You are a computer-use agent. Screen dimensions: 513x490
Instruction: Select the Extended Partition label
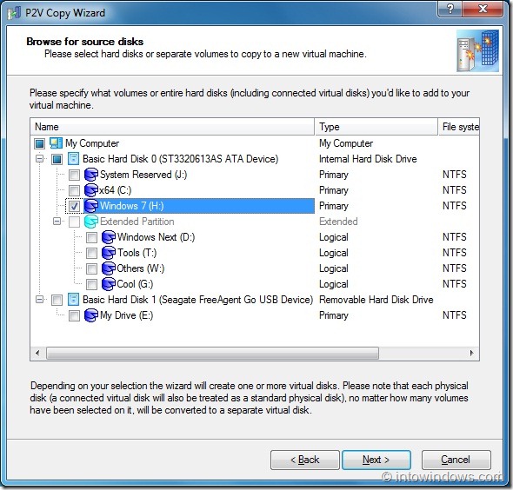coord(137,222)
